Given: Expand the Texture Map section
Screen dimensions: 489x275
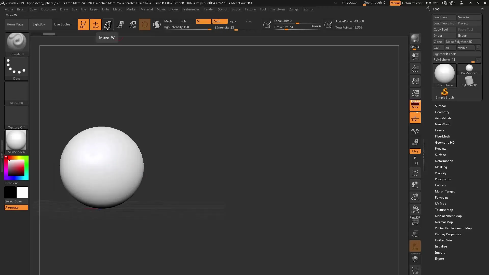Looking at the screenshot, I should (x=444, y=210).
